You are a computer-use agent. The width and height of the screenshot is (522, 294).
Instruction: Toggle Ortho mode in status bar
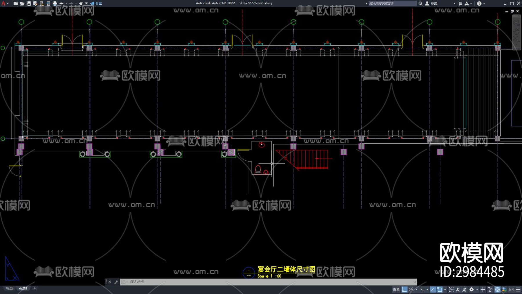(404, 289)
